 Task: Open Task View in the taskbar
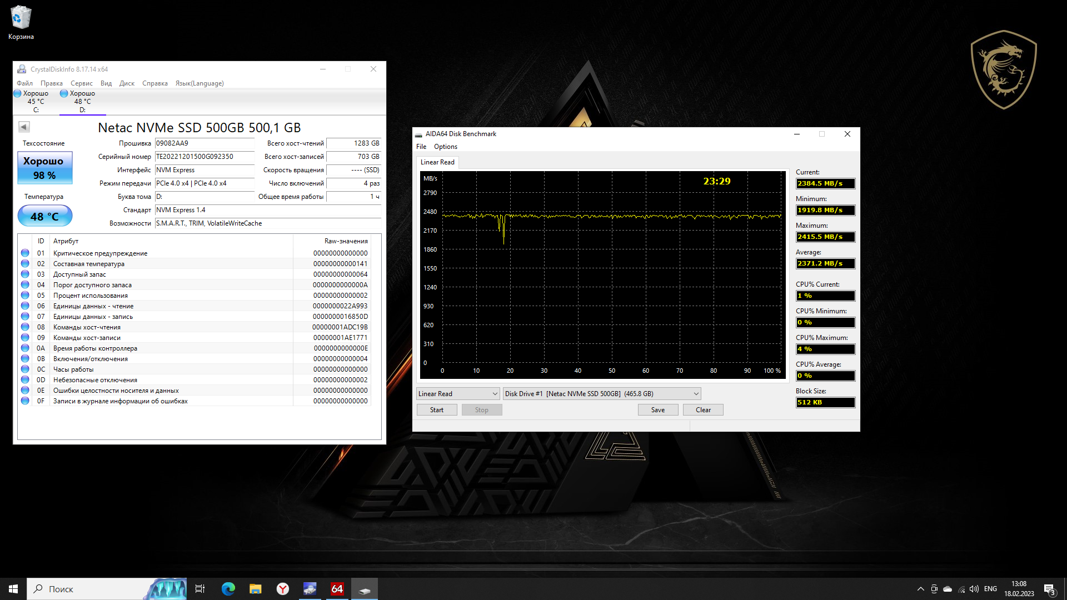click(200, 589)
